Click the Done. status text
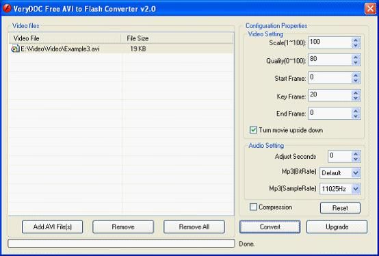Screen dimensions: 379x256 pyautogui.click(x=246, y=244)
